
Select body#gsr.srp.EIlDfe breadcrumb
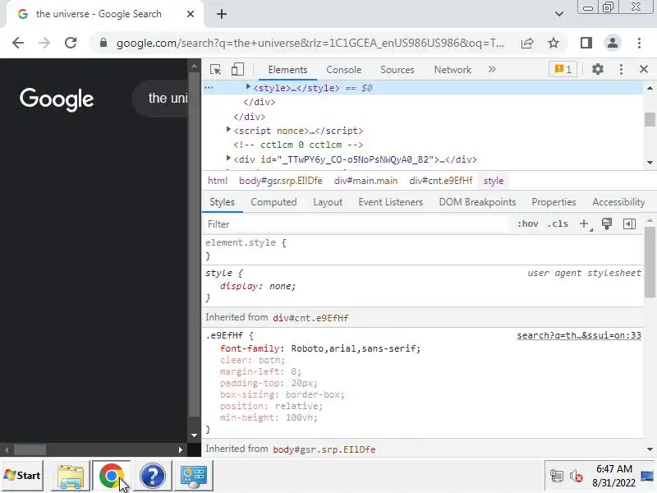pyautogui.click(x=280, y=181)
